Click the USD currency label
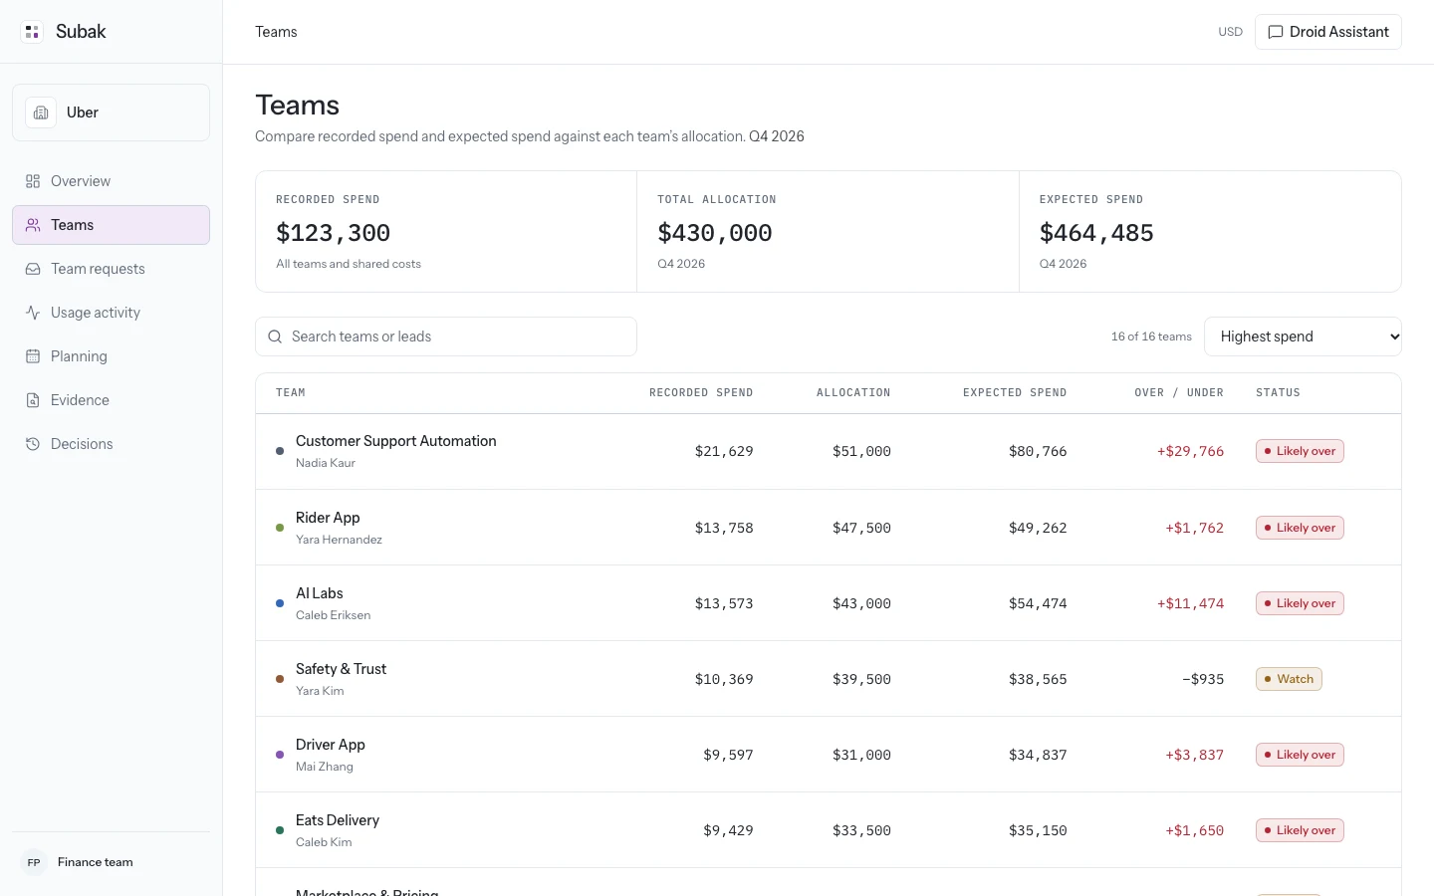Image resolution: width=1434 pixels, height=896 pixels. tap(1231, 32)
